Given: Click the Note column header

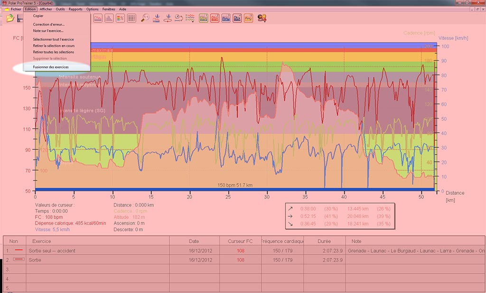Looking at the screenshot, I should click(415, 241).
